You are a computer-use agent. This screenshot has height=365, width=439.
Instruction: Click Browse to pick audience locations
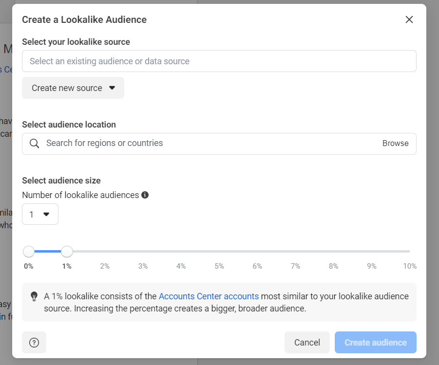(395, 143)
